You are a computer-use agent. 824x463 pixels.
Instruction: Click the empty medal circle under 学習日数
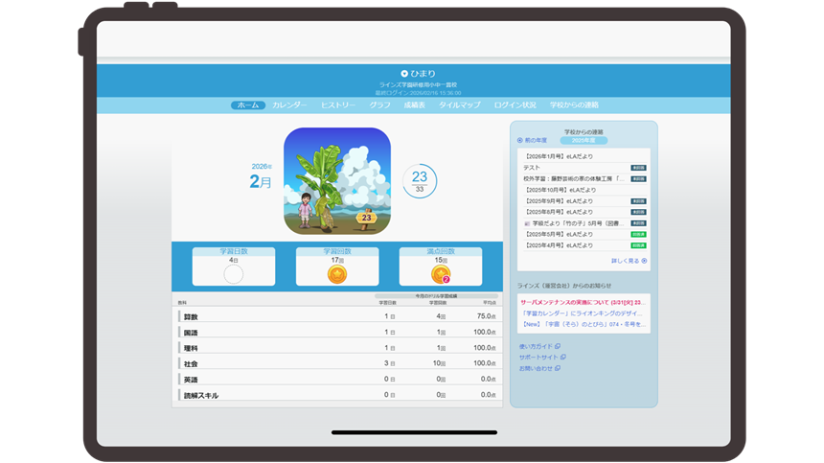click(234, 275)
